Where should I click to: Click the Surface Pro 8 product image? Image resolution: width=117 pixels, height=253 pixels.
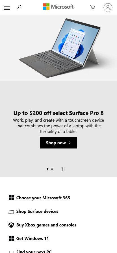[x=60, y=48]
